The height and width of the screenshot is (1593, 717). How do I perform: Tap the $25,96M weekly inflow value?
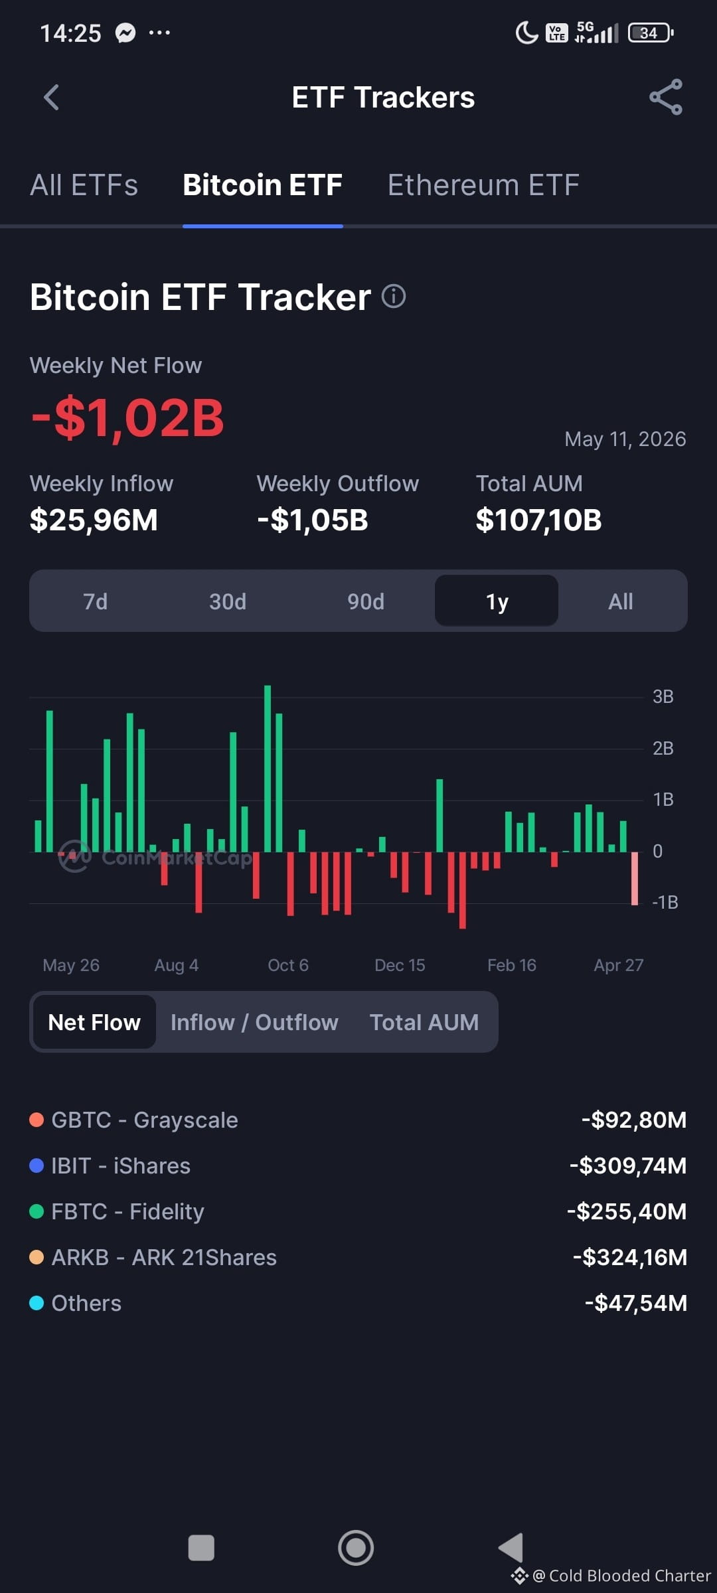(x=94, y=520)
